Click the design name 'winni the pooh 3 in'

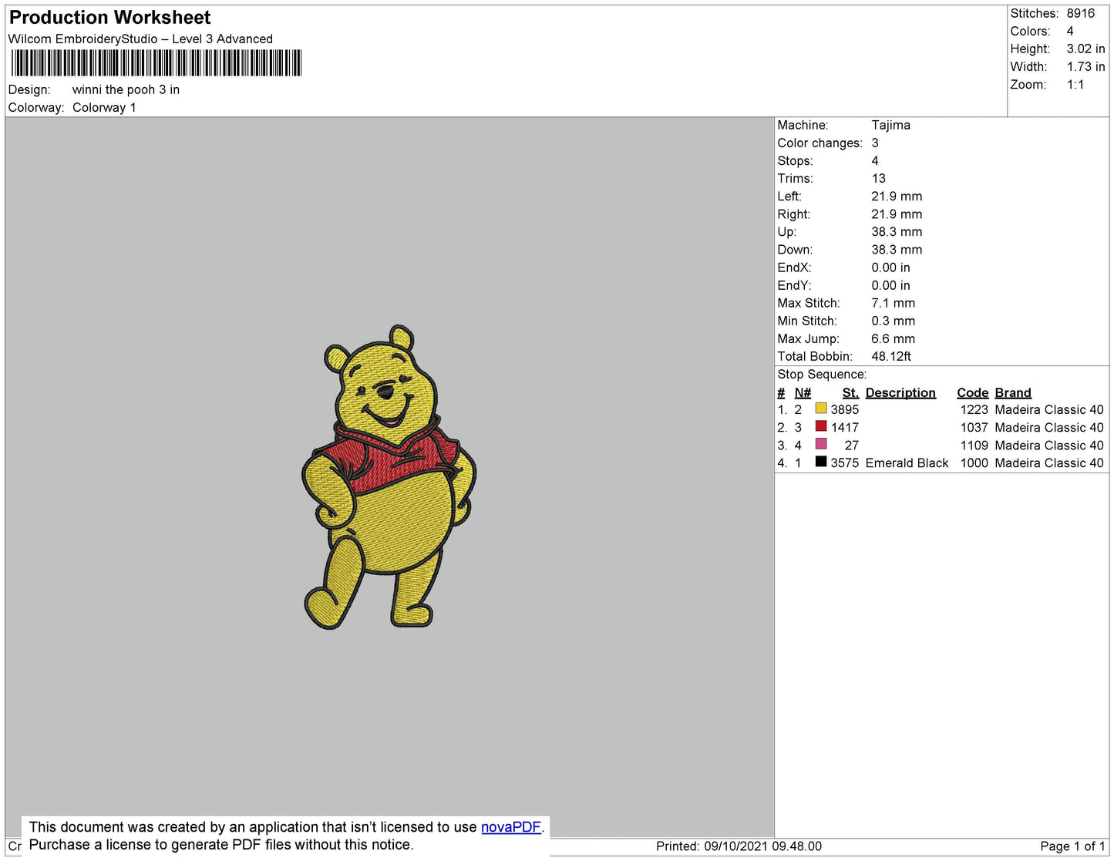click(126, 90)
